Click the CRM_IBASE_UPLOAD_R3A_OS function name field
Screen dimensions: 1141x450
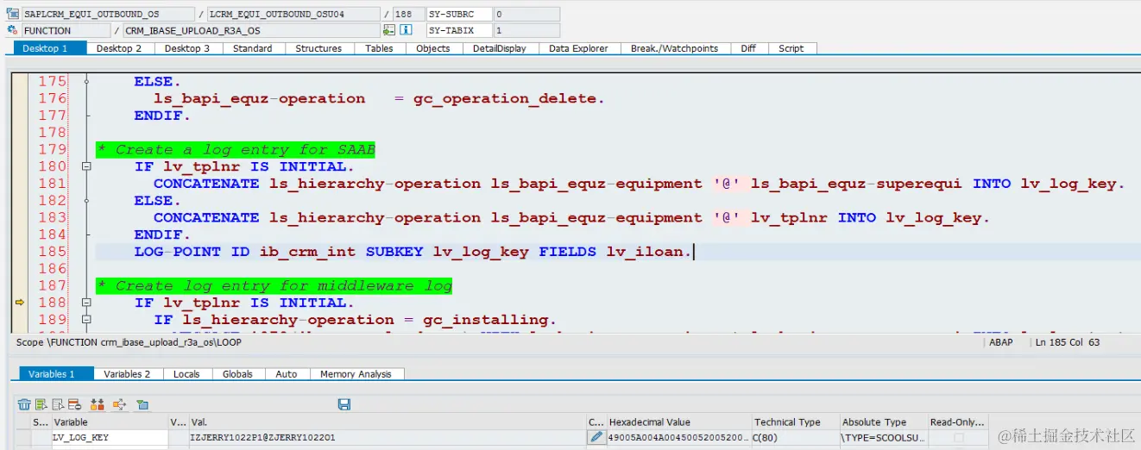[250, 30]
